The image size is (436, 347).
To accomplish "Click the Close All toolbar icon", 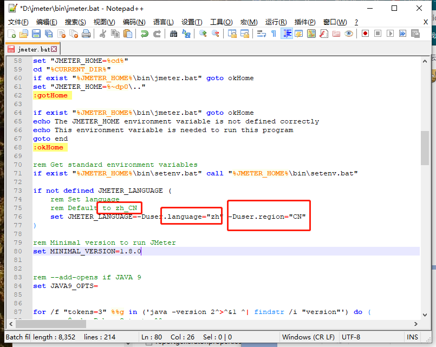I will [x=74, y=34].
